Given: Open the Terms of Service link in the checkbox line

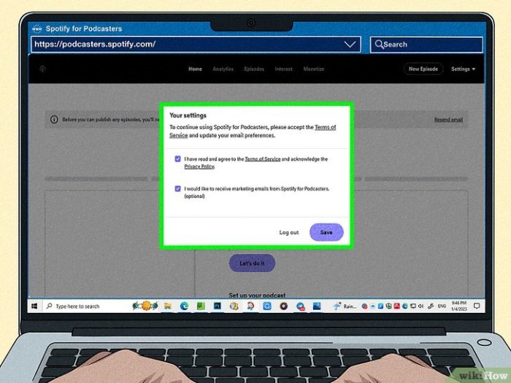Looking at the screenshot, I should pos(262,159).
